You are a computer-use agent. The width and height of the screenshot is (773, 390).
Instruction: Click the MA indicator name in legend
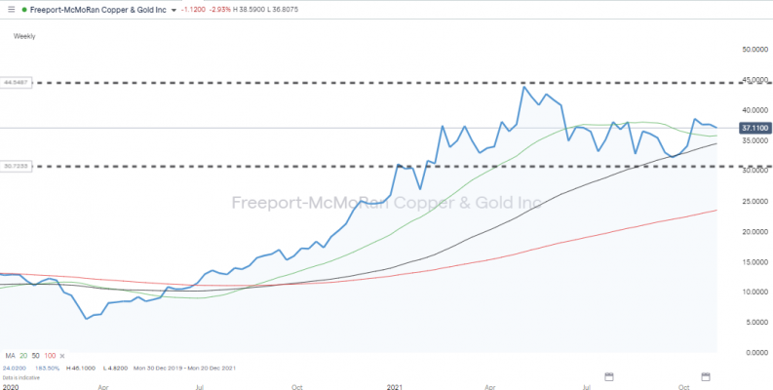coord(10,356)
